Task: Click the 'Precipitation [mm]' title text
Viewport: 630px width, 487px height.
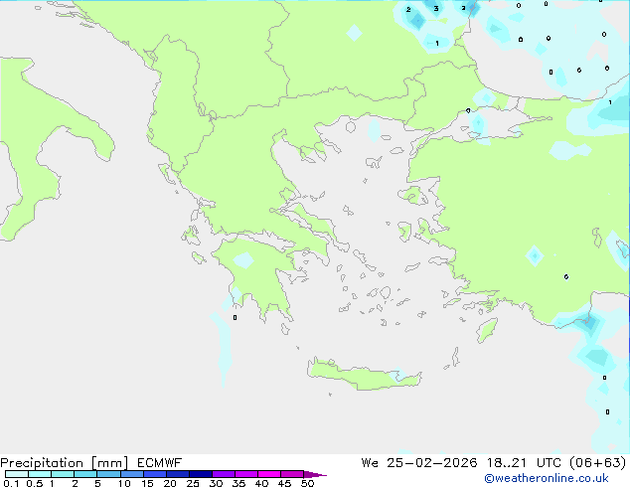Action: click(x=65, y=463)
